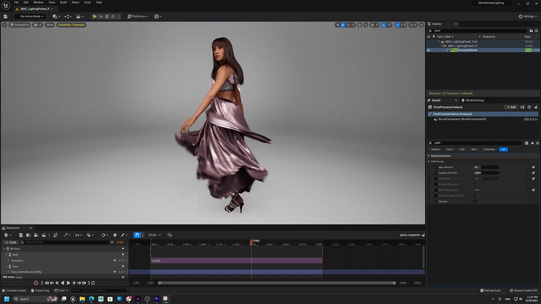Viewport: 541px width, 304px height.
Task: Enable the Emissive Materials override checkbox
Action: tap(436, 185)
